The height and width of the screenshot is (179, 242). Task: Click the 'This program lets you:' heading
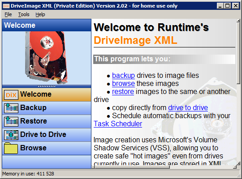(x=132, y=59)
